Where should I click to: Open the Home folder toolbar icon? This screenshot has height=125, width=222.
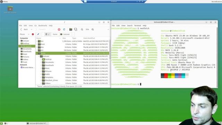71,29
